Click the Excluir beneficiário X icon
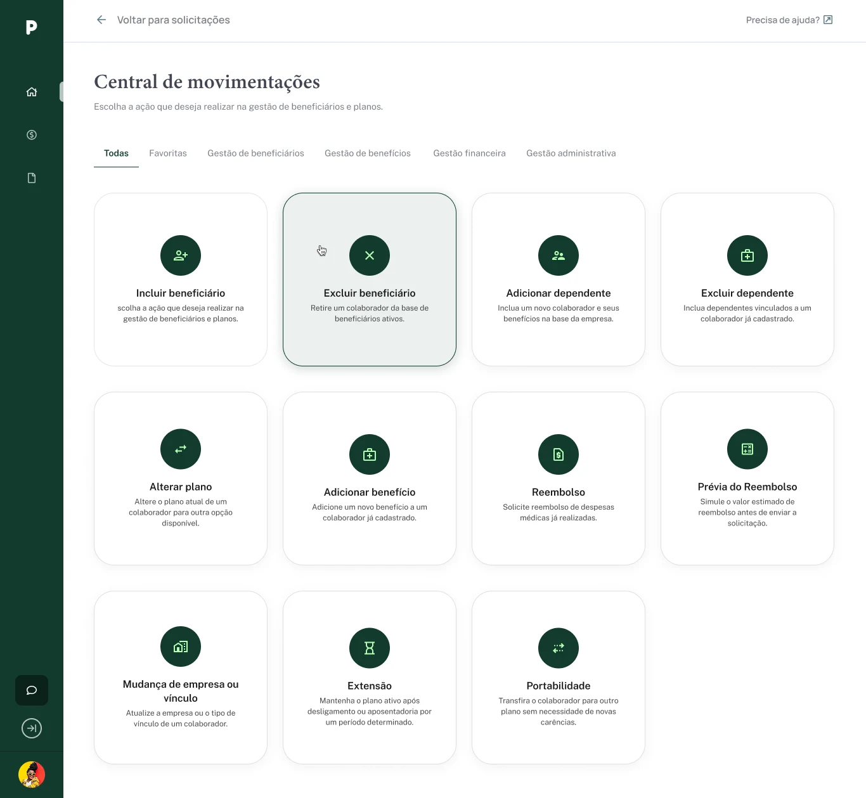Screen dimensions: 866x798 point(370,255)
